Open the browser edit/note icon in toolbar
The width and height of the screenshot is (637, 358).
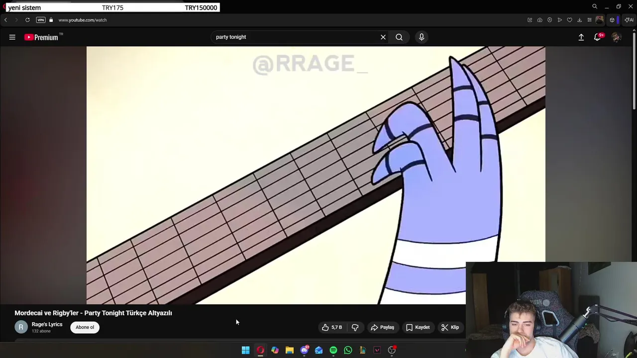click(530, 20)
